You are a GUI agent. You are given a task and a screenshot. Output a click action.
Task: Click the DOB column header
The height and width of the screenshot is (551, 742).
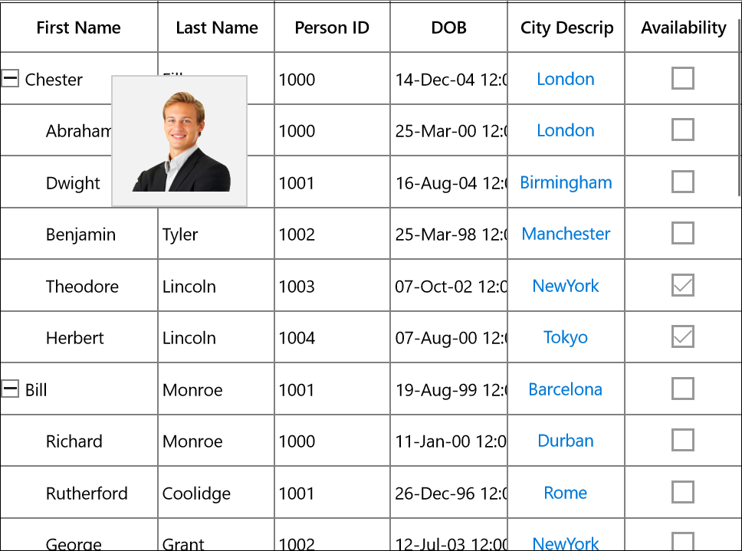click(448, 28)
